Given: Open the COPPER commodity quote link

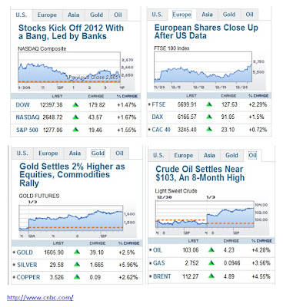Looking at the screenshot, I should click(x=28, y=277).
